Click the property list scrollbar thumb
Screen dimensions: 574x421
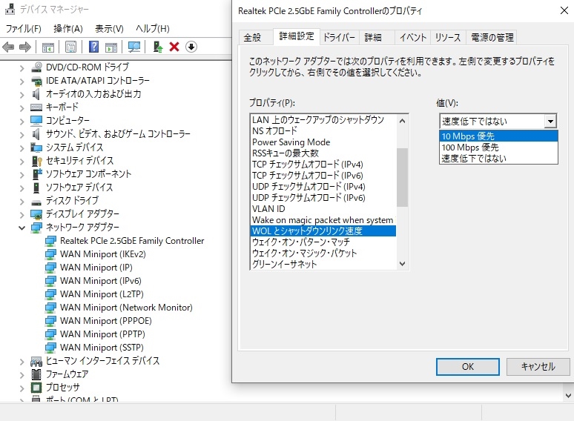click(x=402, y=177)
